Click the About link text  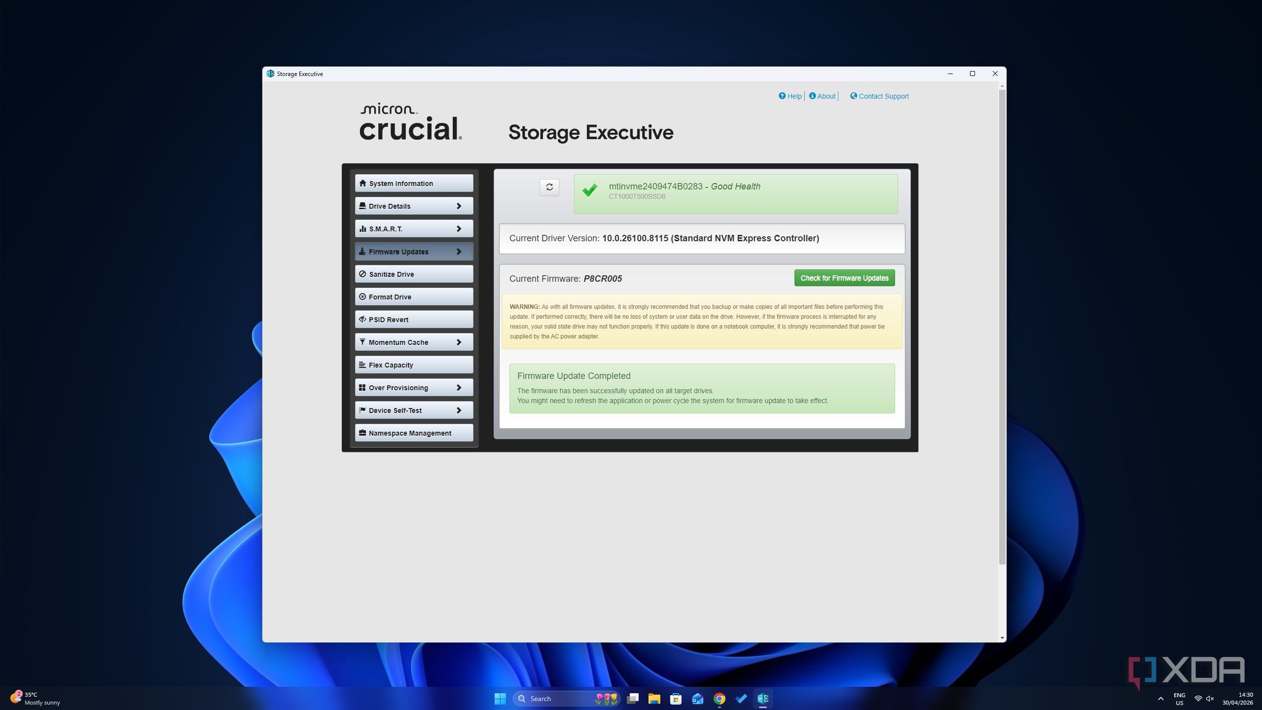point(826,96)
